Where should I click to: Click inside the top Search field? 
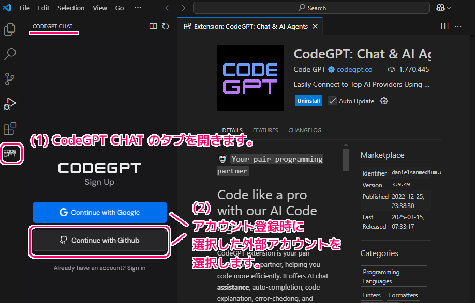311,8
